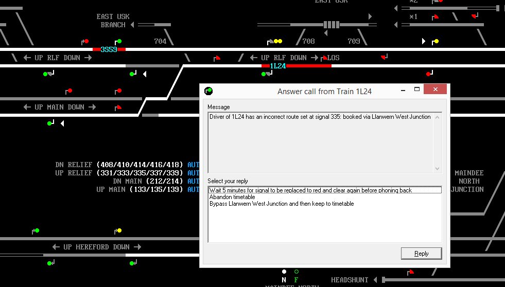Image resolution: width=505 pixels, height=287 pixels.
Task: Click UP HEREFORD DOWN label
Action: pos(97,247)
